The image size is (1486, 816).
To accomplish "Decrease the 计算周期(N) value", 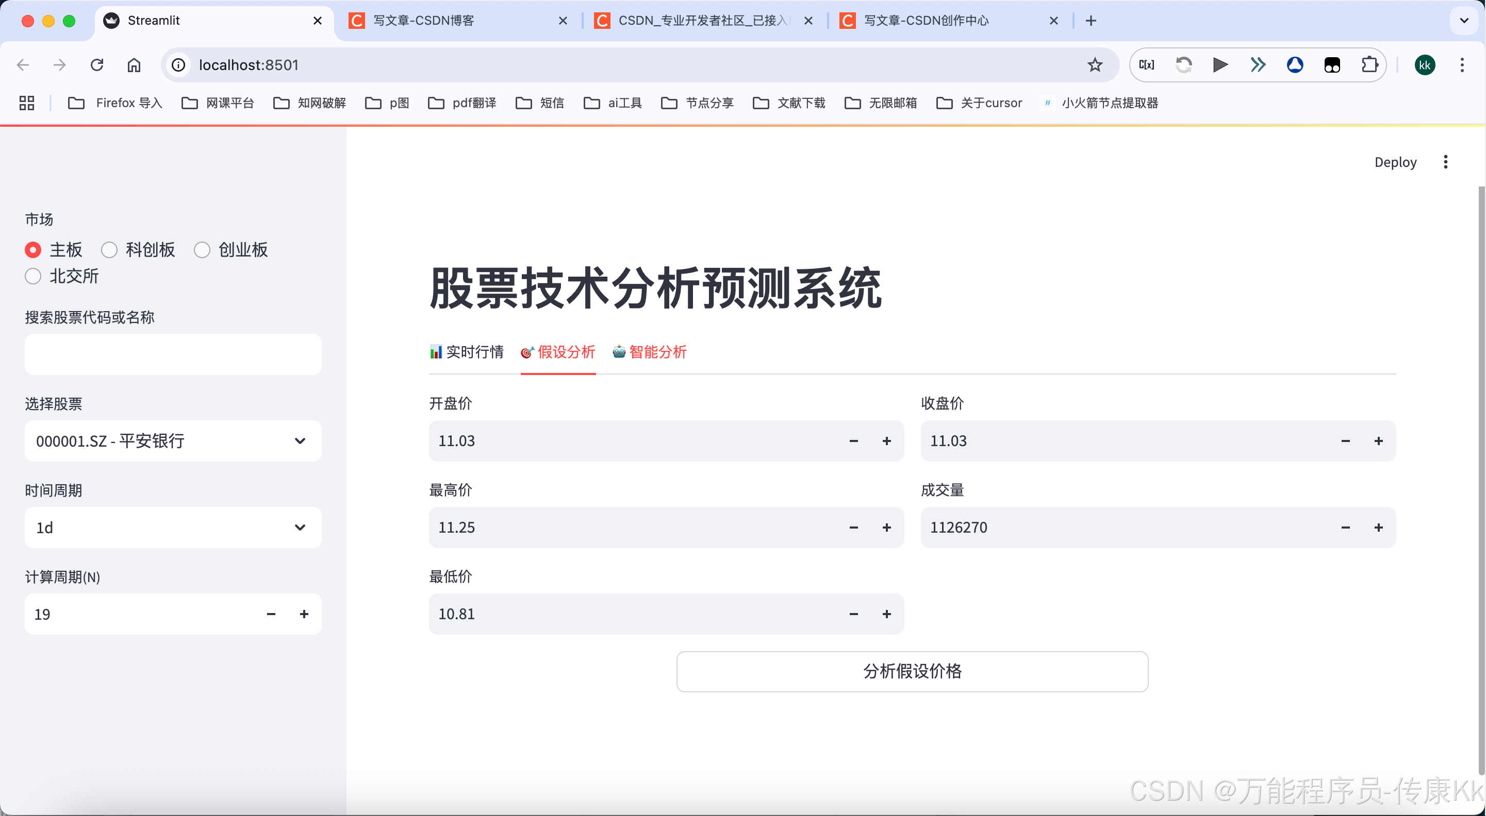I will (x=271, y=614).
